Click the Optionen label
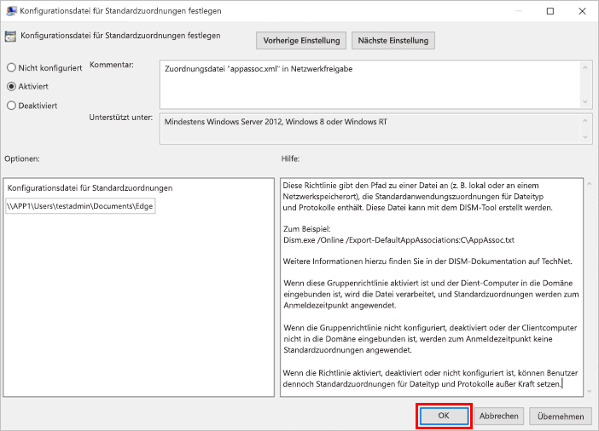Screen dimensions: 599x431 (22, 158)
